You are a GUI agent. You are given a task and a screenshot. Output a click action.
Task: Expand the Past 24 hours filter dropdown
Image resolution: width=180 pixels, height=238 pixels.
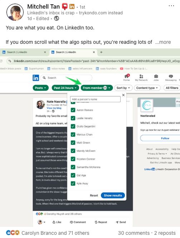pos(65,88)
